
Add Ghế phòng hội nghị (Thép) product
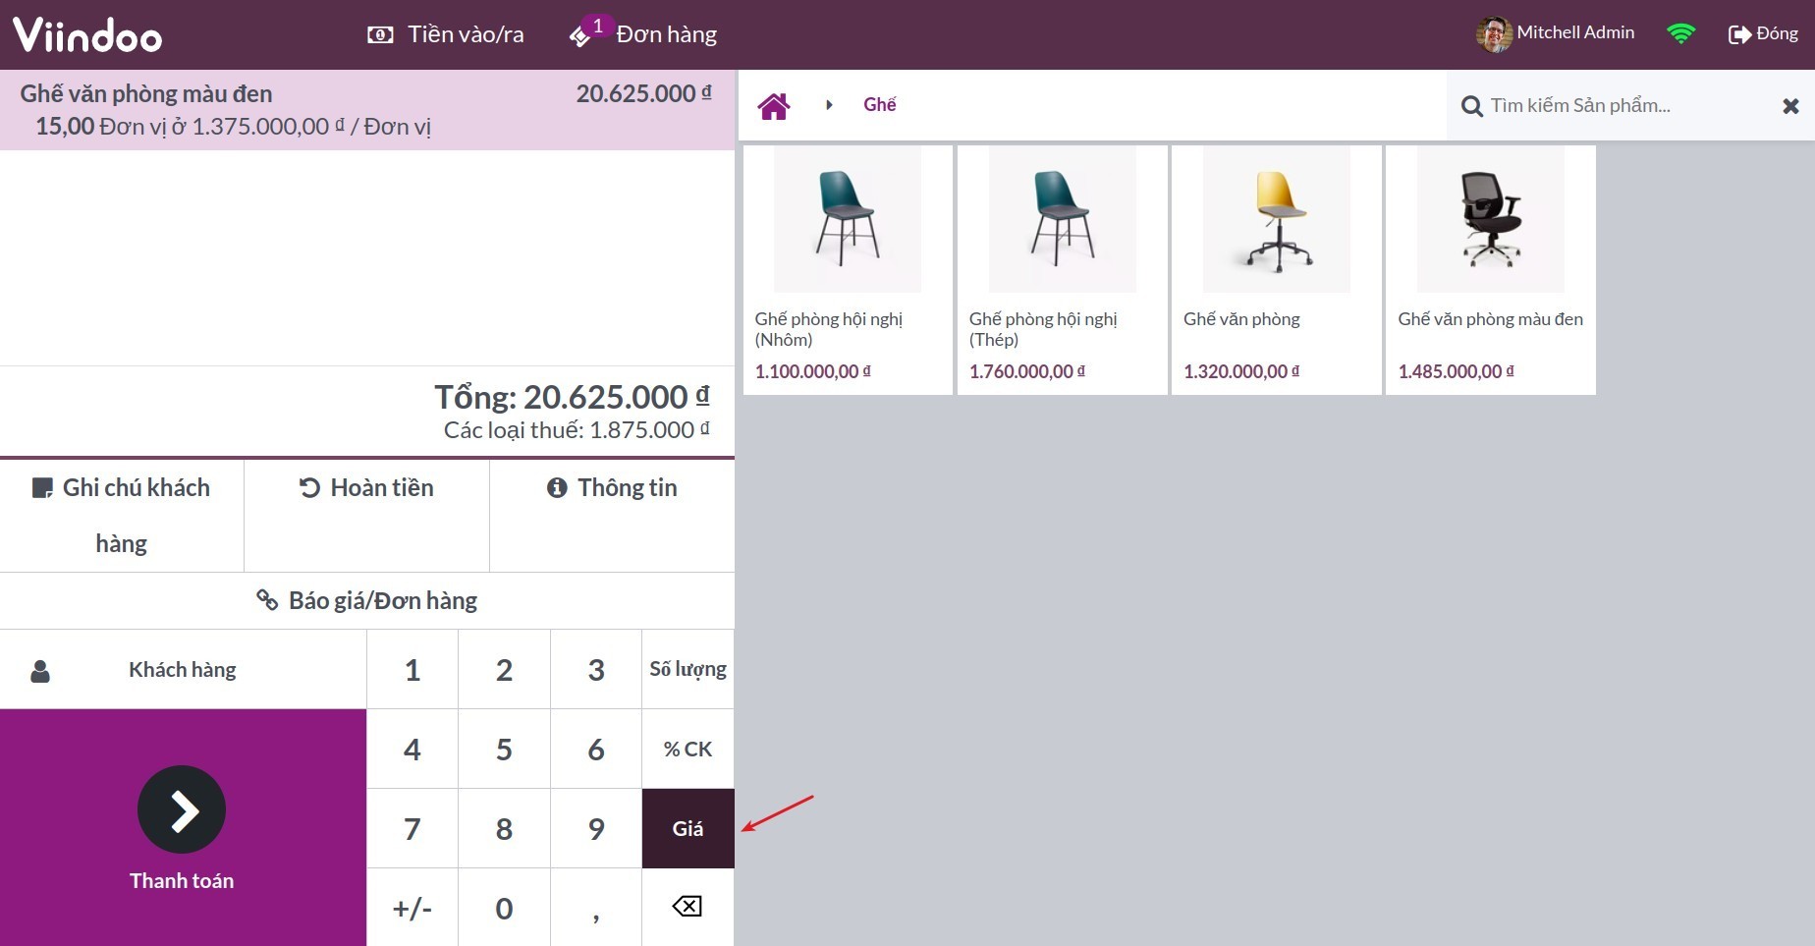pyautogui.click(x=1063, y=270)
